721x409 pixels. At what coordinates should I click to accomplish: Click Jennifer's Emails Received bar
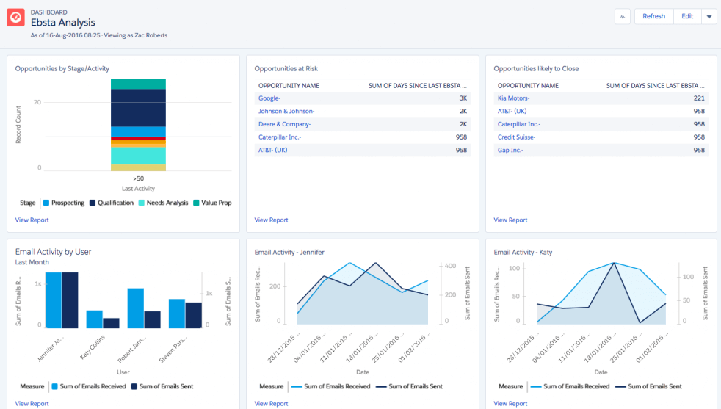coord(53,300)
